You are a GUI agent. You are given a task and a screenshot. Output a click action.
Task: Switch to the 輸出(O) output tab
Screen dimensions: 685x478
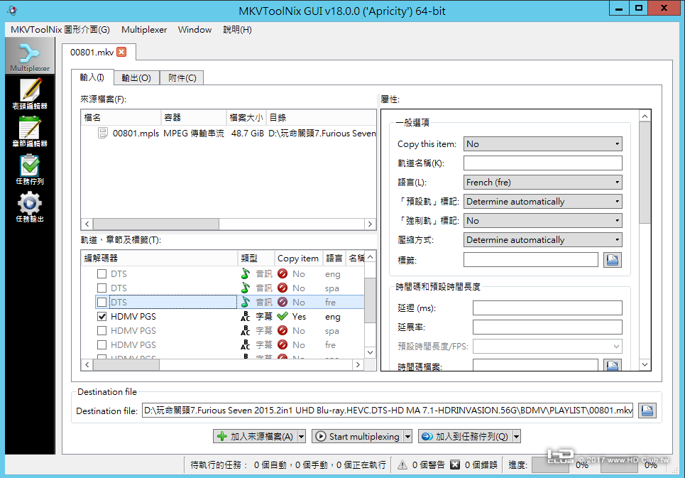tap(136, 78)
